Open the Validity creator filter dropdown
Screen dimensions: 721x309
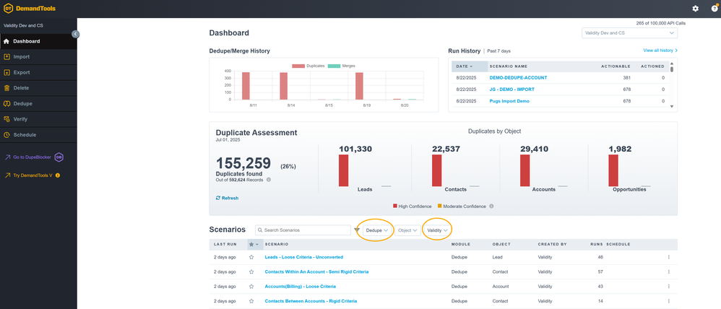click(x=437, y=230)
